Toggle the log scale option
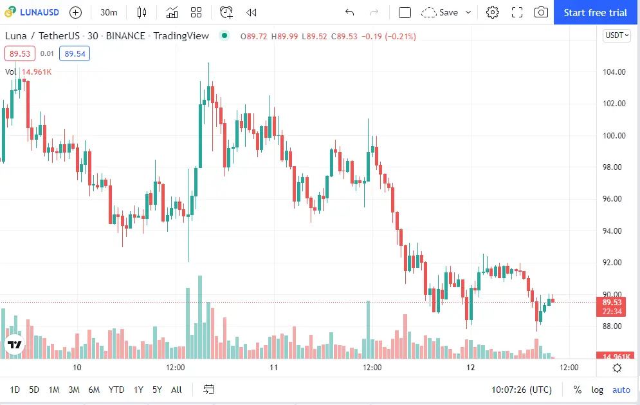The image size is (640, 405). [x=597, y=390]
